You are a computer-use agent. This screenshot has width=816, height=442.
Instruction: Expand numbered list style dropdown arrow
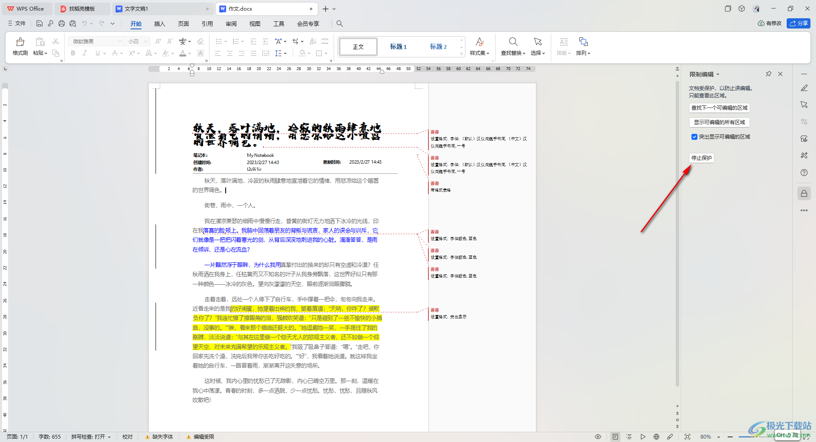[243, 42]
